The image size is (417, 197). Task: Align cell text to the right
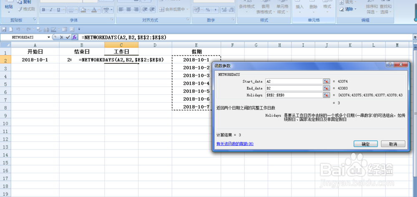[x=136, y=9]
